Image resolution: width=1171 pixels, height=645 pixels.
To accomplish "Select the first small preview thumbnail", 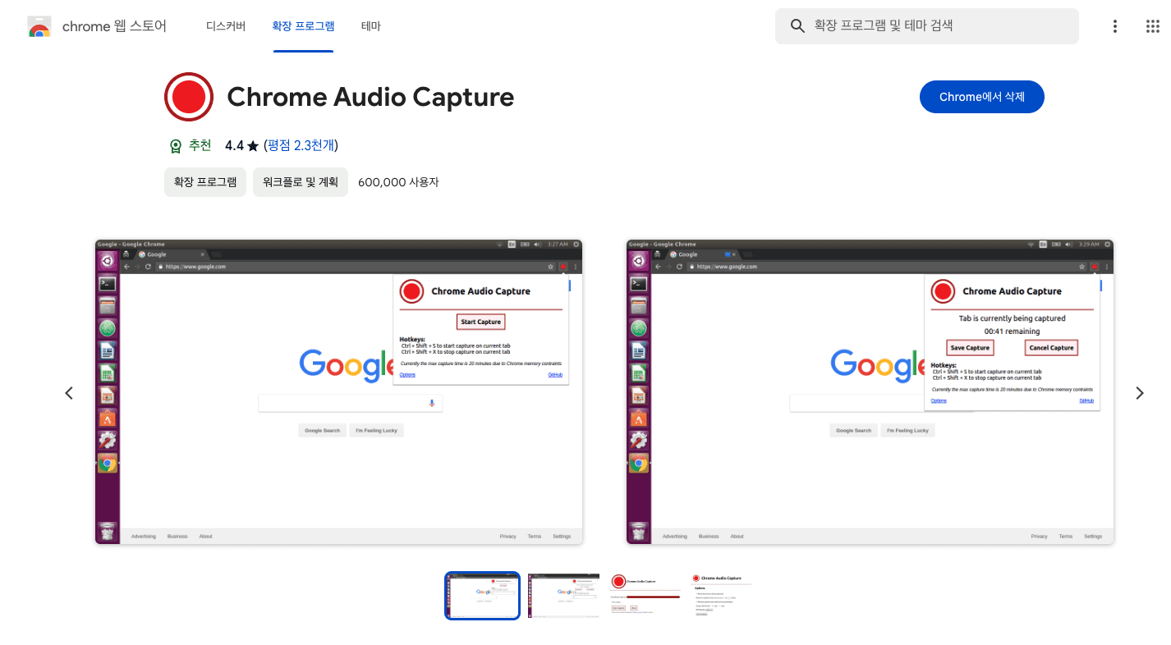I will pos(483,596).
